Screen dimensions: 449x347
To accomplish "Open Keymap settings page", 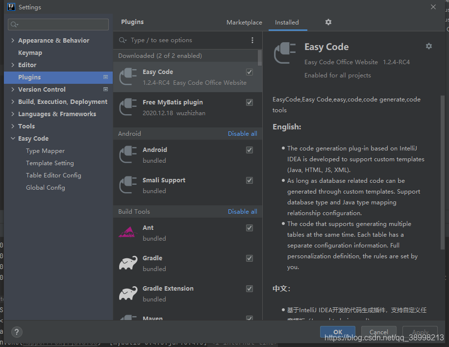I will click(x=30, y=52).
